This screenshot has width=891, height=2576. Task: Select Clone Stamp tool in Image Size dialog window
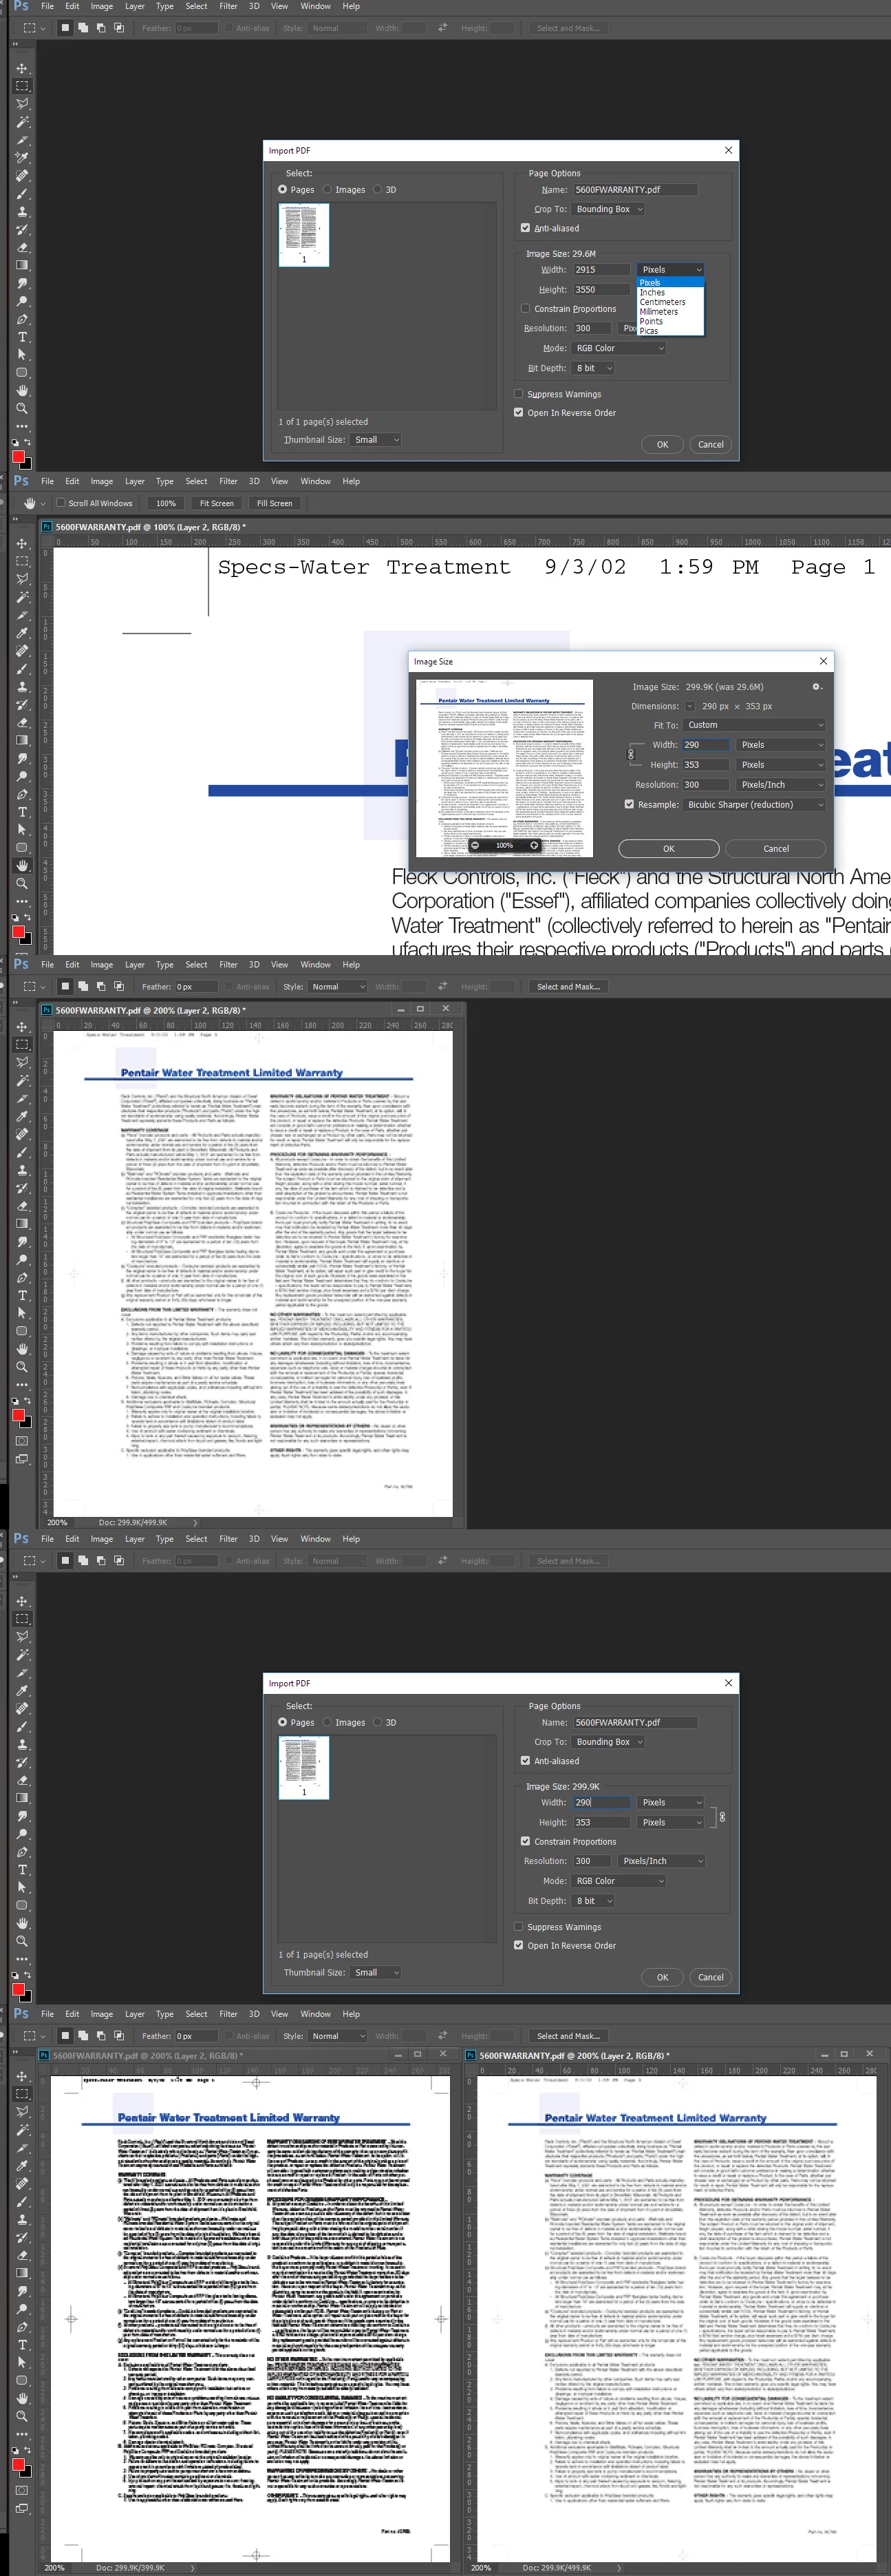click(22, 687)
